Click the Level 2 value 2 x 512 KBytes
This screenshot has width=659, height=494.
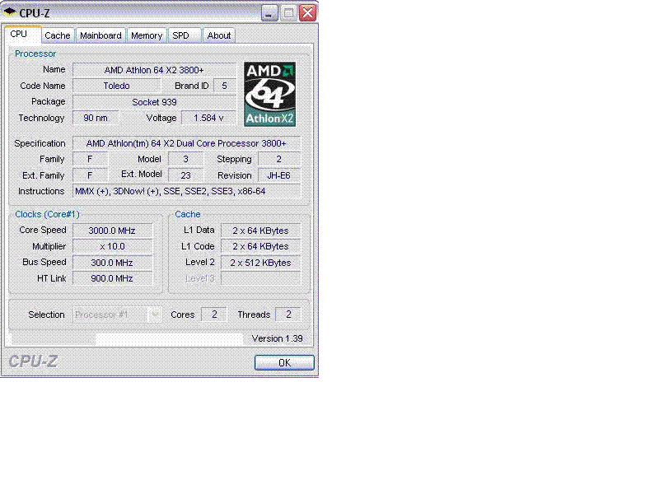pyautogui.click(x=260, y=263)
